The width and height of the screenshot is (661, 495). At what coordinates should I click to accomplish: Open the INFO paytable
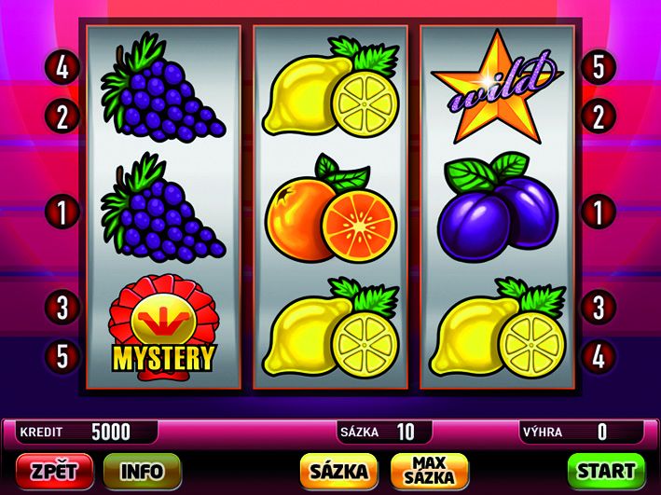click(143, 472)
